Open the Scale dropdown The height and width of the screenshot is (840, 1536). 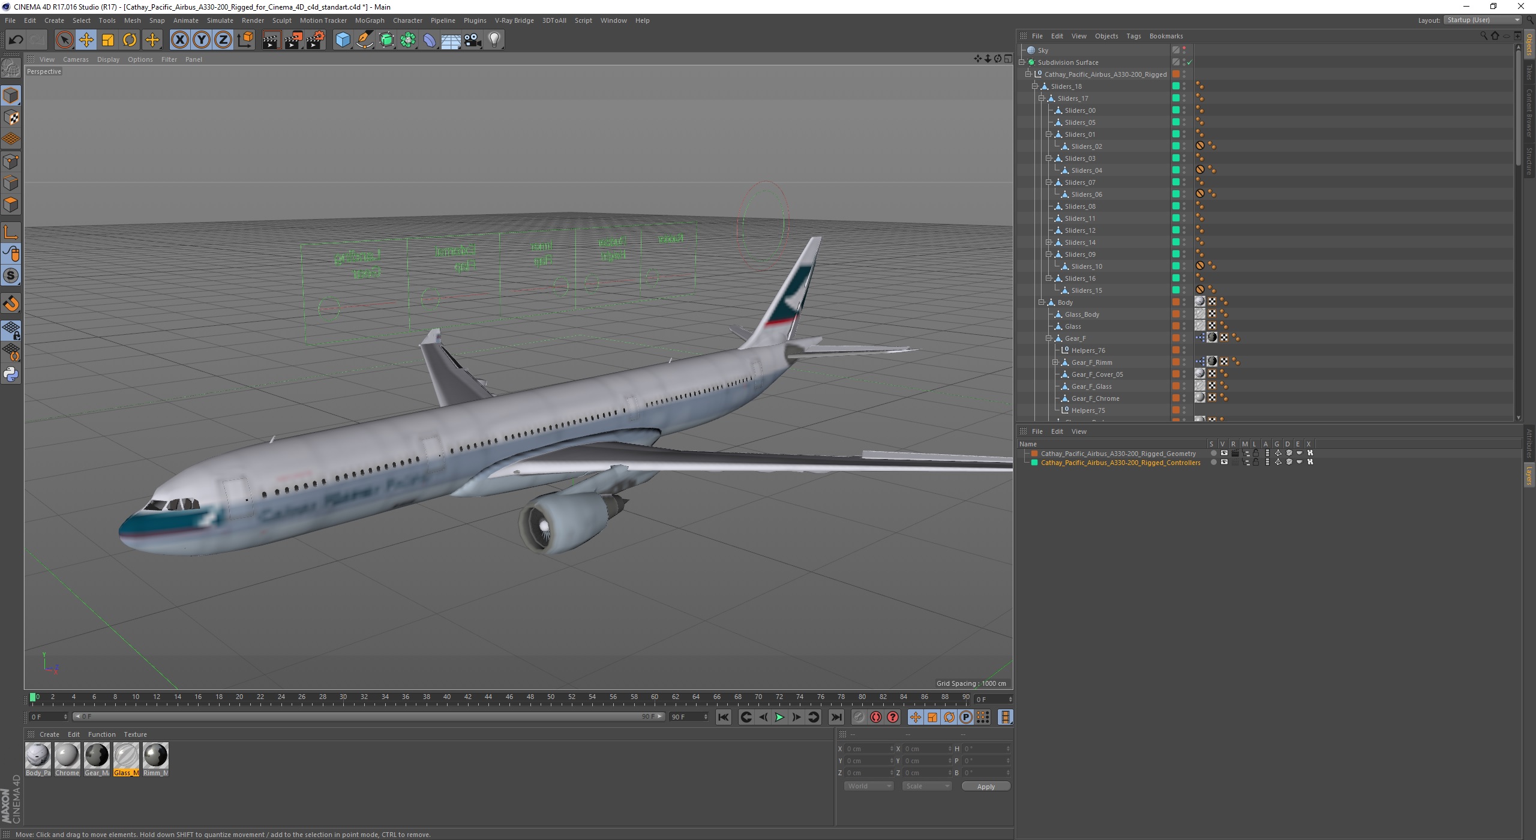(927, 786)
